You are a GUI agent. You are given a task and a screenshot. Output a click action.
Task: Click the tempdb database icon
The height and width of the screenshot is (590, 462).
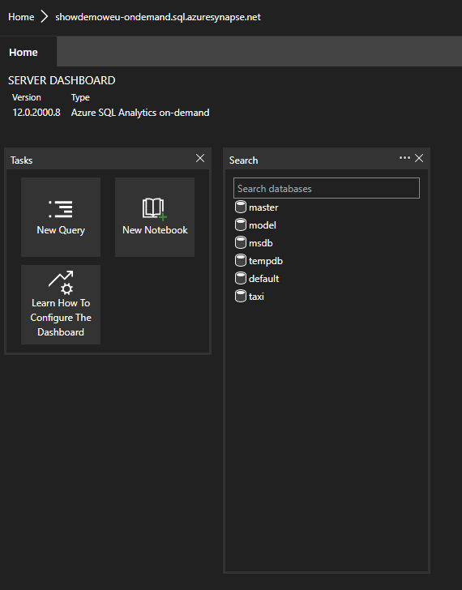click(241, 260)
